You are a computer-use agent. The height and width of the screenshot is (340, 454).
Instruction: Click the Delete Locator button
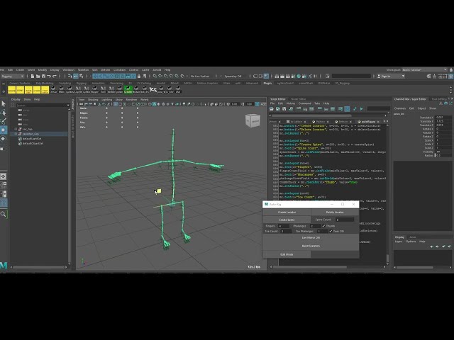(x=335, y=212)
